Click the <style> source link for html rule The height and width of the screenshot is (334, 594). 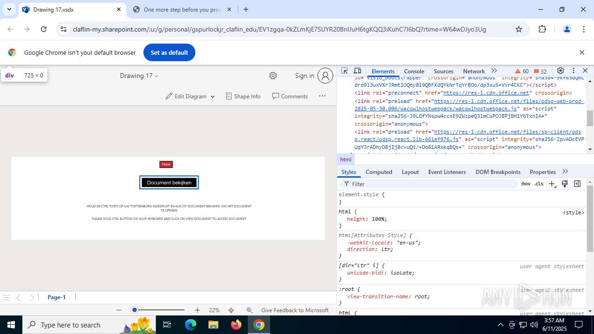point(574,212)
